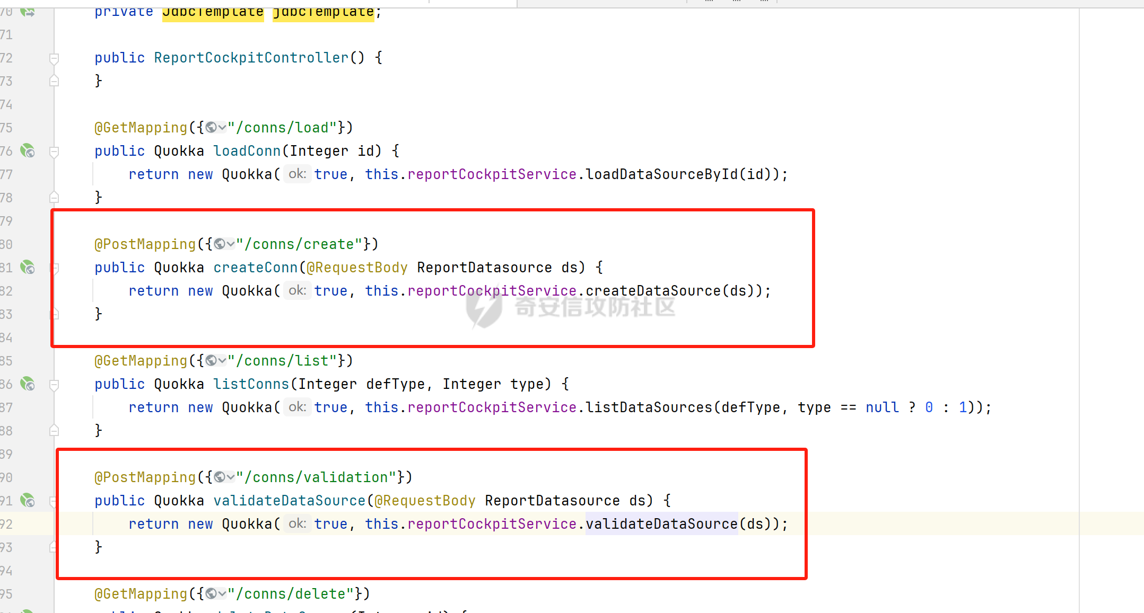Click the highlighted validateDataSource service call
This screenshot has height=613, width=1144.
coord(661,524)
